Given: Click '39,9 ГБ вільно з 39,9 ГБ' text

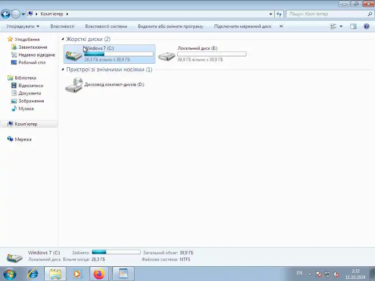Looking at the screenshot, I should 200,60.
